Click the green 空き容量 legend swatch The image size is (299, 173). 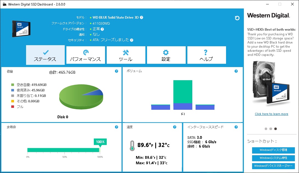(x=13, y=85)
